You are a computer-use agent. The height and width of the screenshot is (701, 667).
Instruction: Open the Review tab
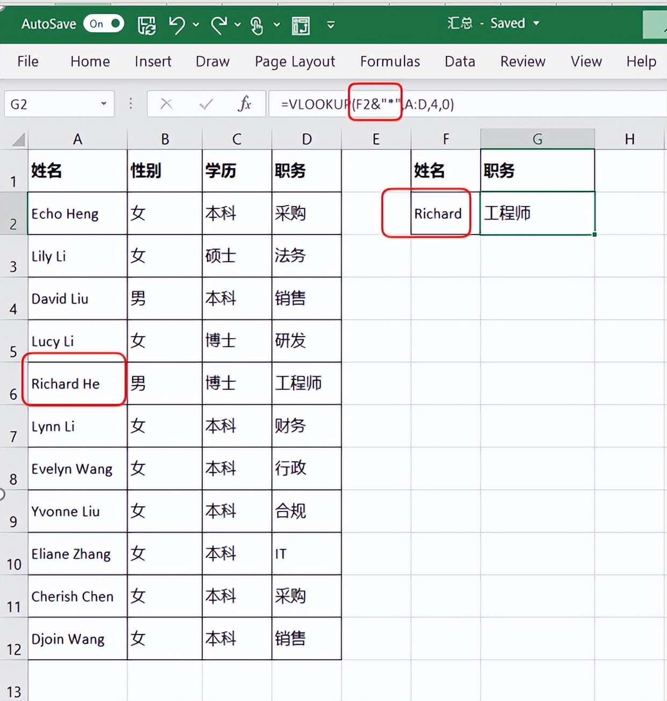[523, 61]
